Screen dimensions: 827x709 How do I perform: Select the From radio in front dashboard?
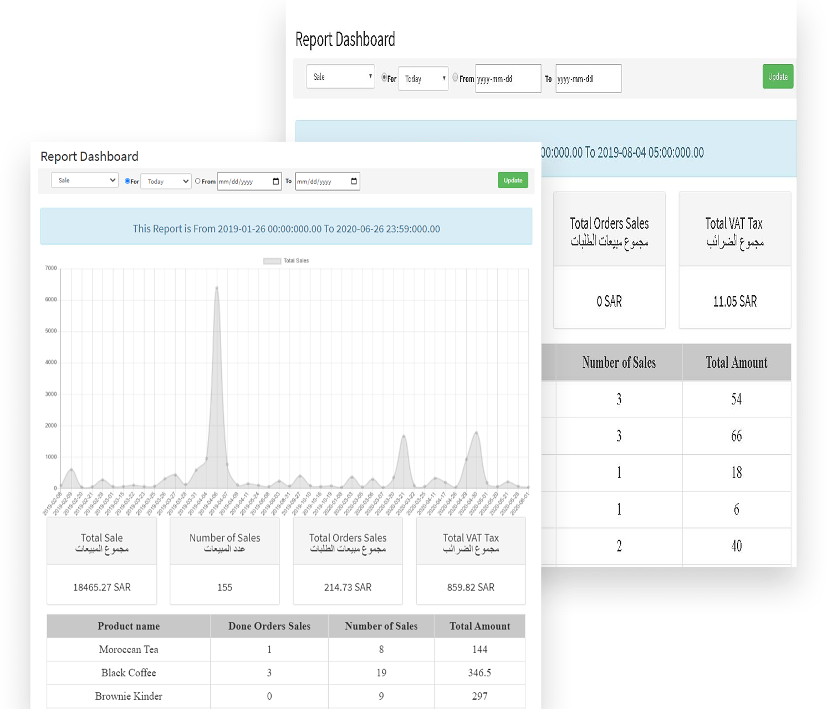197,181
